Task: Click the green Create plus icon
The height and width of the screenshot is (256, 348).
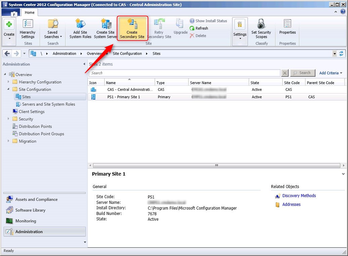Action: coord(9,24)
